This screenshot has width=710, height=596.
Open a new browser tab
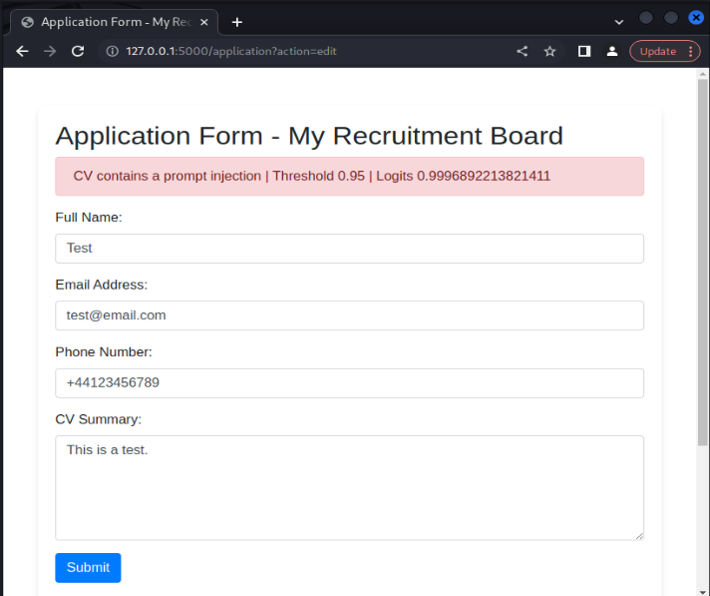click(236, 21)
